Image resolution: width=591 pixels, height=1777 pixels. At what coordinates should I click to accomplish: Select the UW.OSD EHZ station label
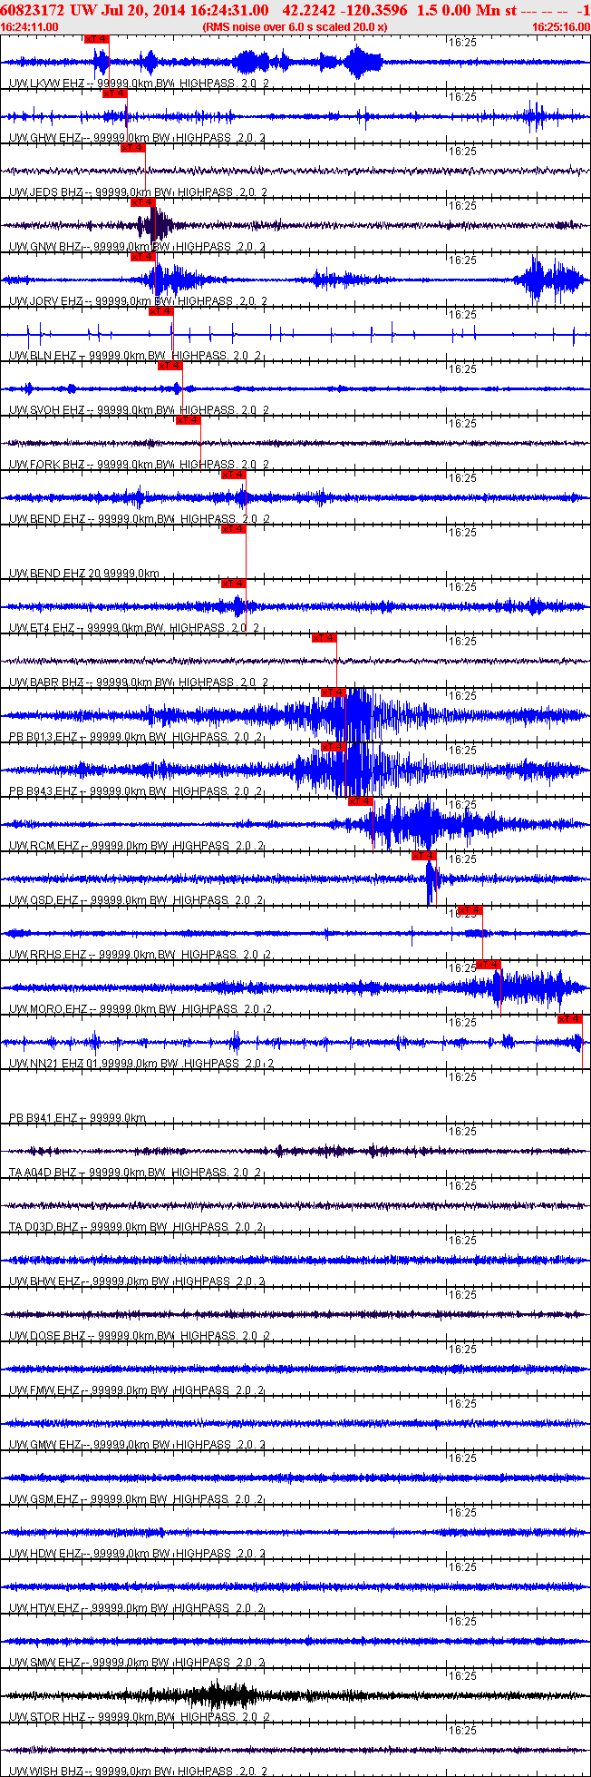pyautogui.click(x=138, y=900)
